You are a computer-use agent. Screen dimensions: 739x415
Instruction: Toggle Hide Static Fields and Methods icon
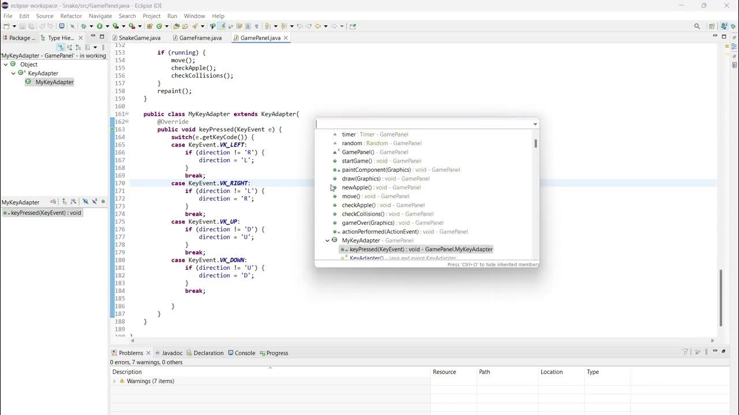(95, 202)
